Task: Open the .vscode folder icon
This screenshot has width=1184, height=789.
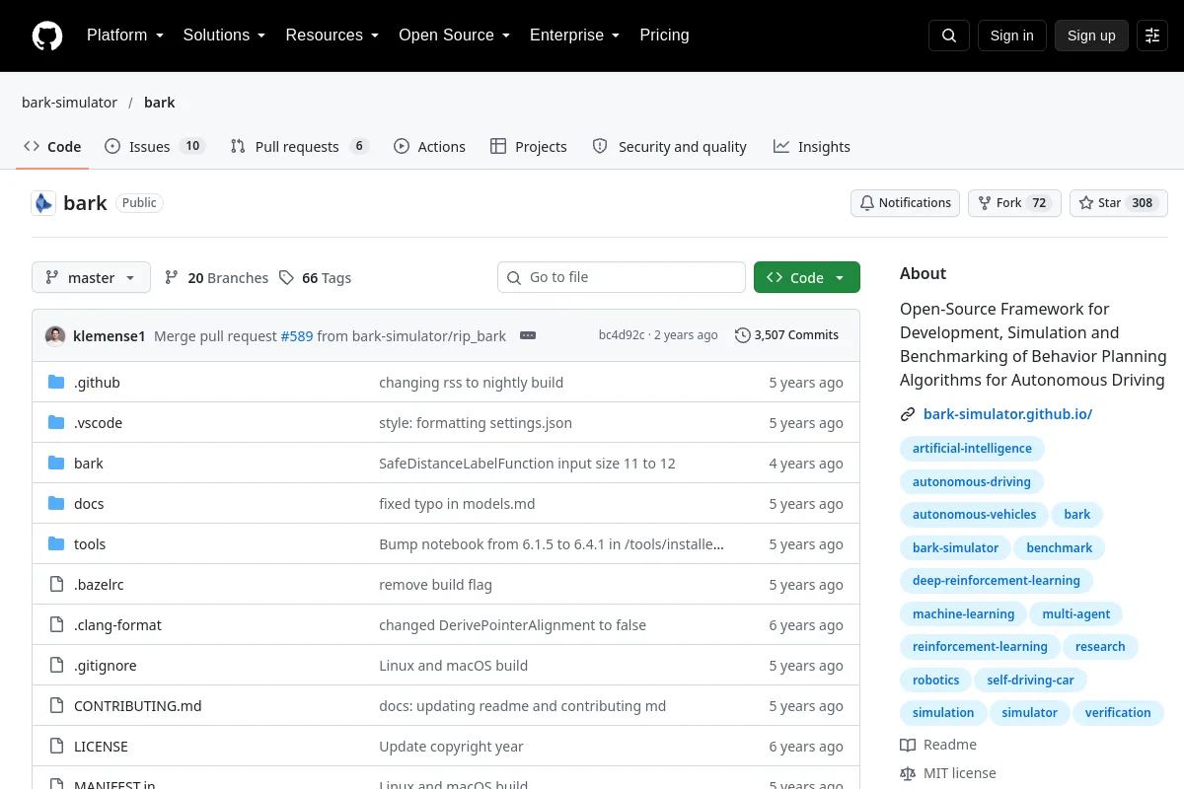Action: pyautogui.click(x=56, y=423)
